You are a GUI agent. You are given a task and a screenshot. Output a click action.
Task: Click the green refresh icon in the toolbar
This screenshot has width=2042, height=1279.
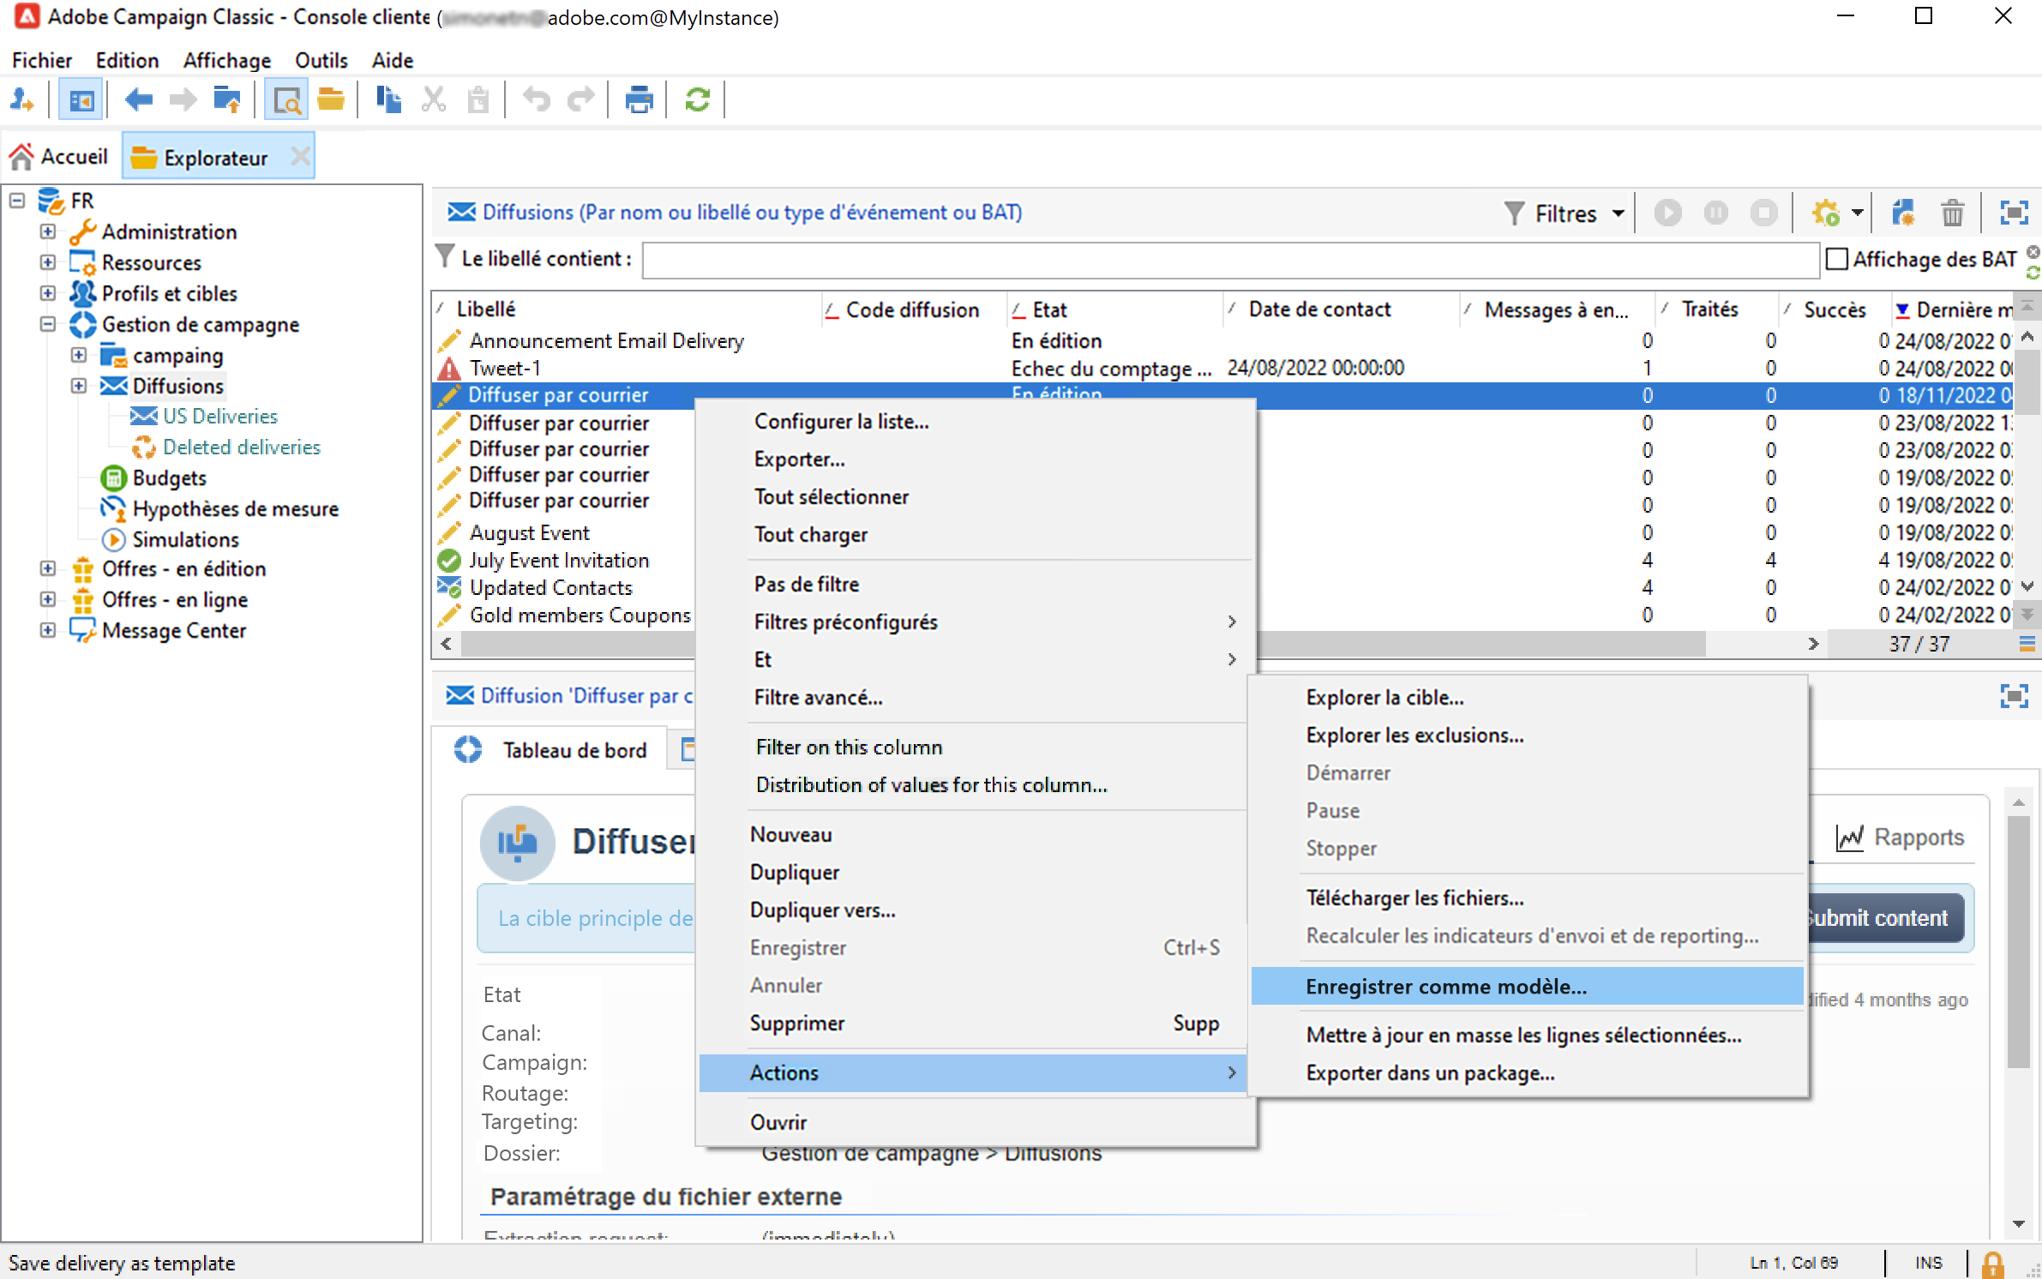[697, 100]
